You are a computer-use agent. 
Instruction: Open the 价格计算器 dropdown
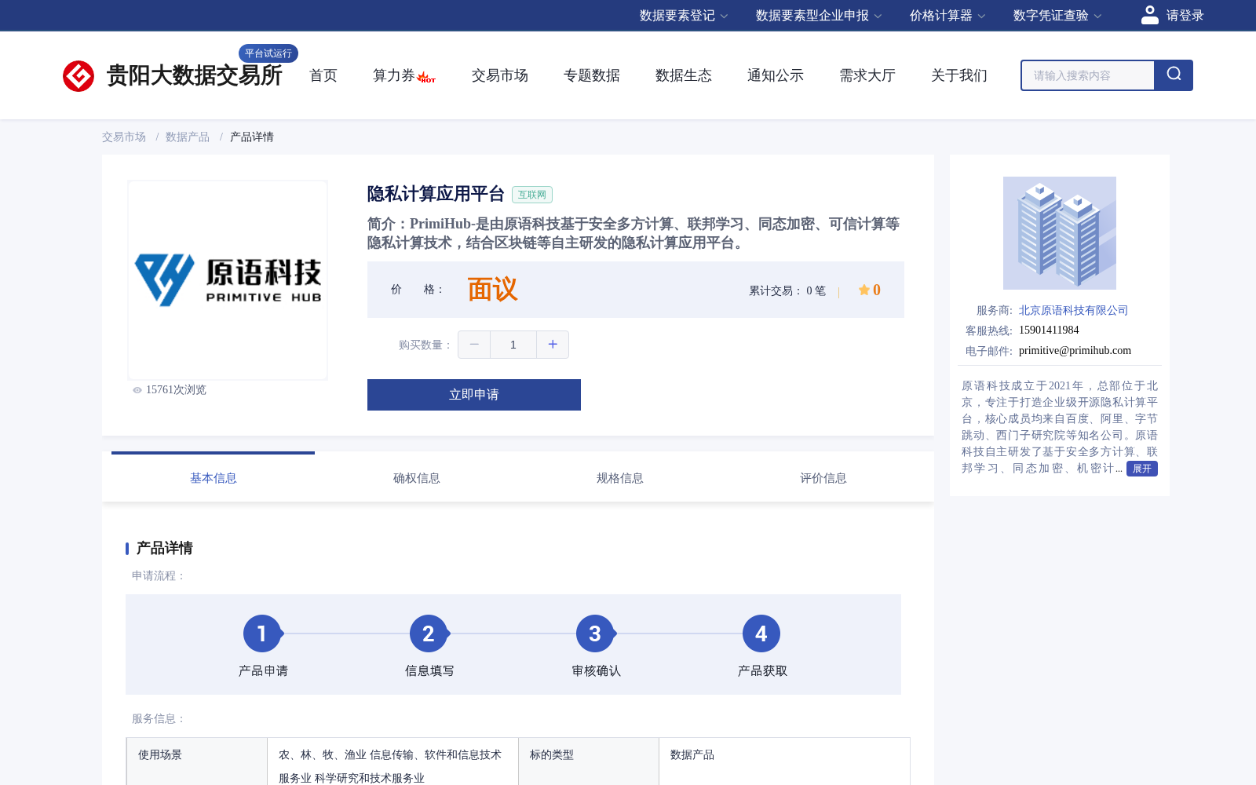pos(947,16)
